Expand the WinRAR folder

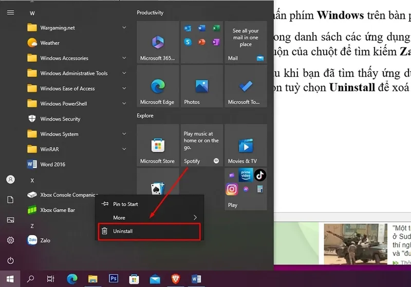(124, 149)
